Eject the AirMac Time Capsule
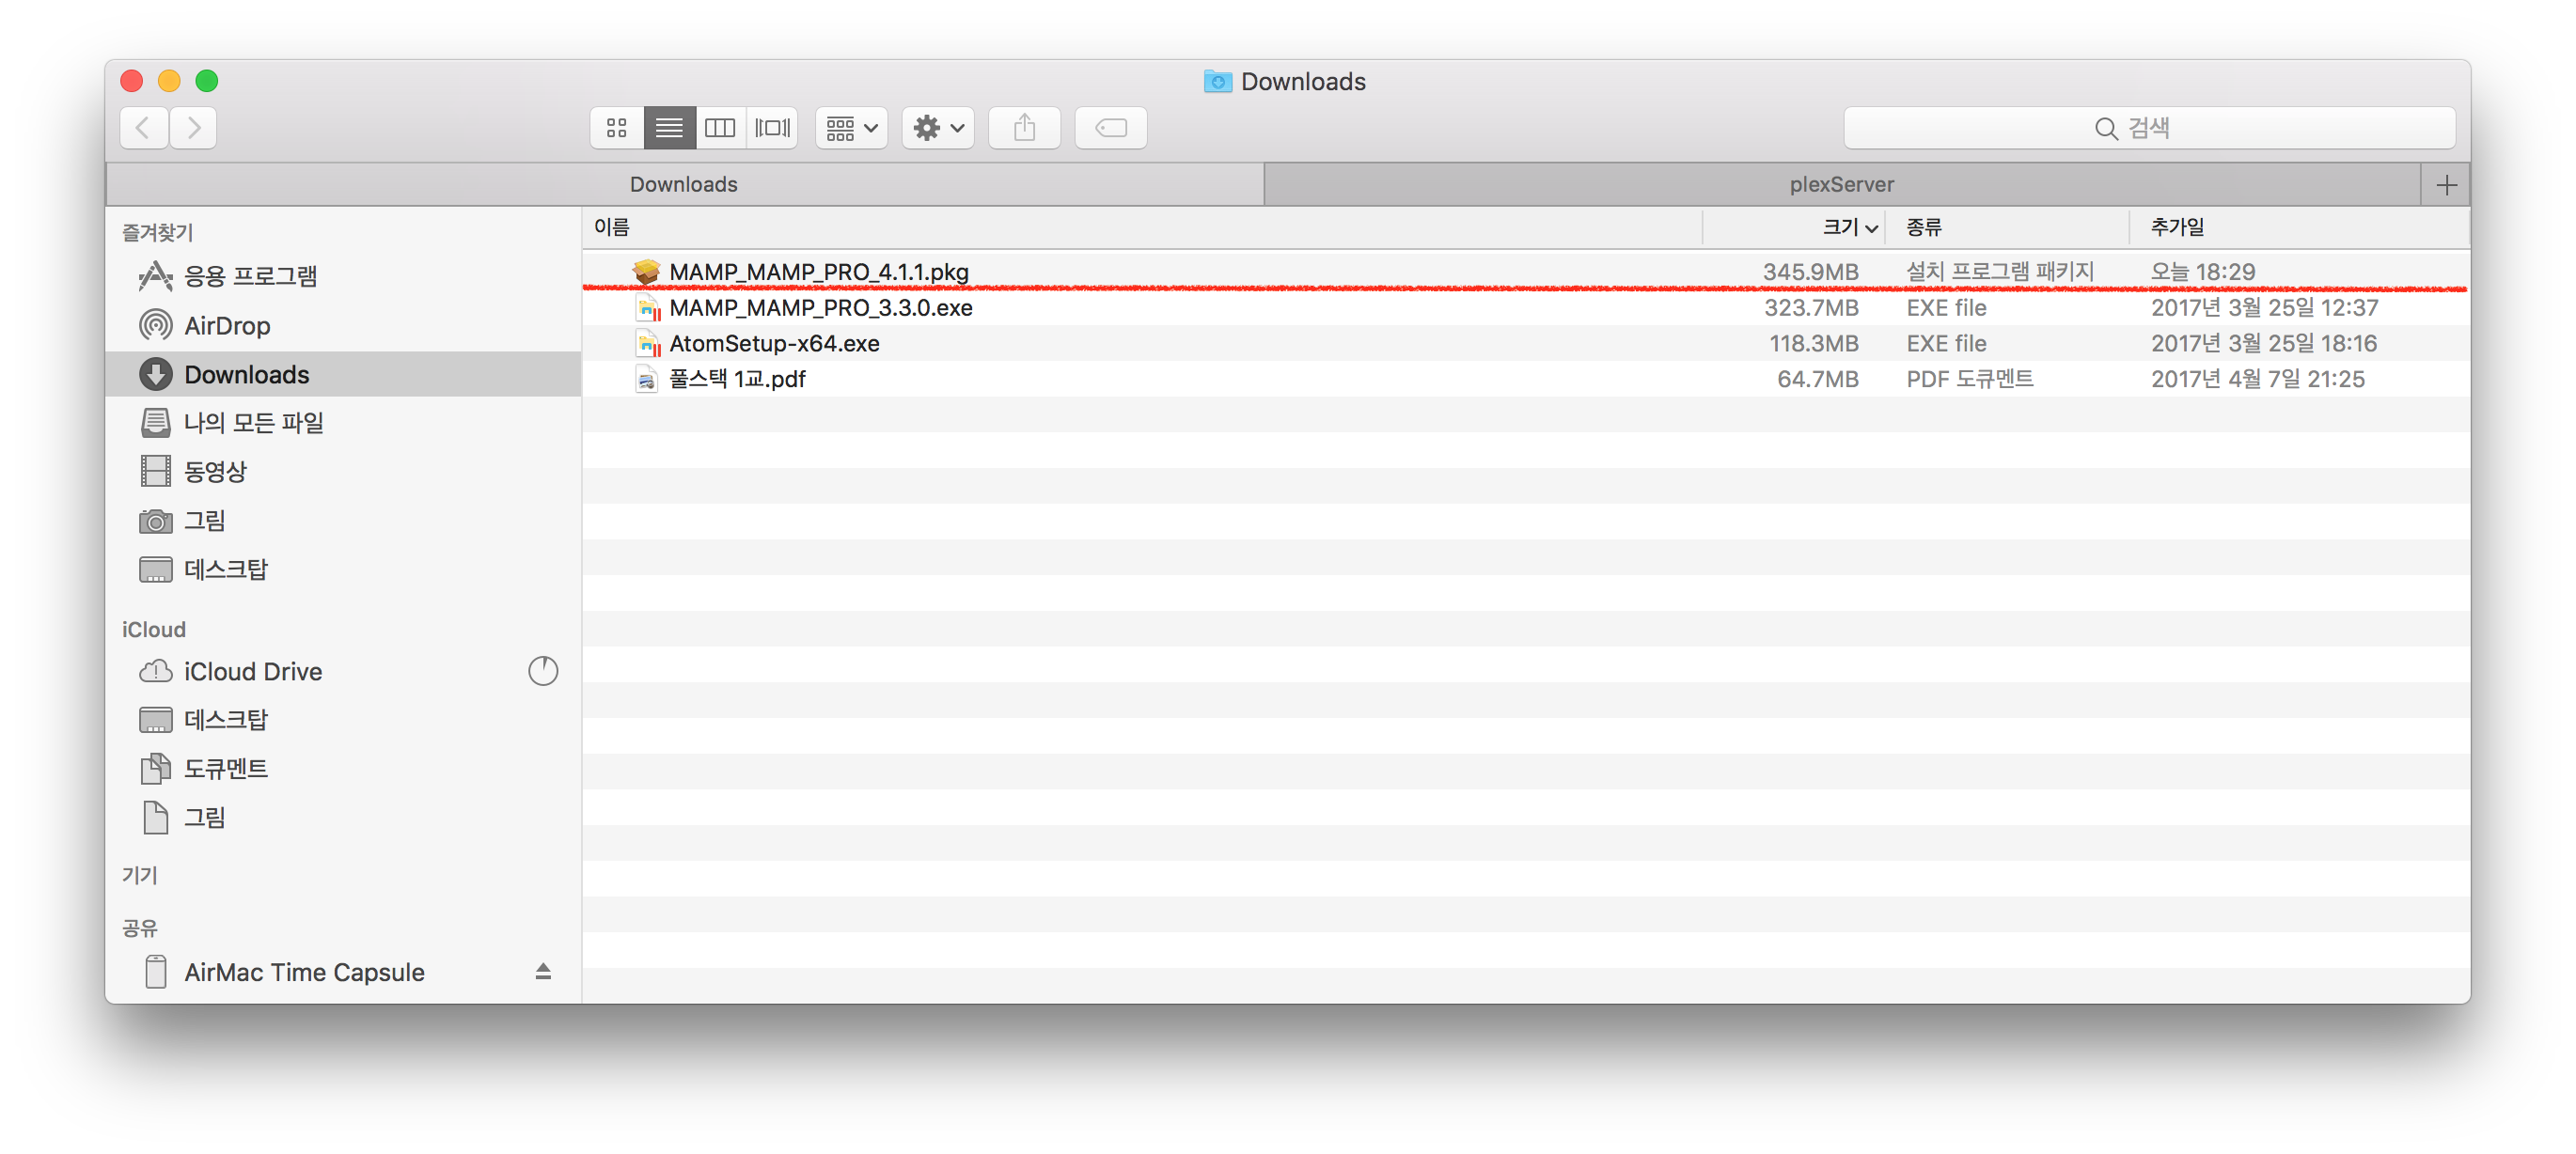Image resolution: width=2576 pixels, height=1154 pixels. (543, 972)
